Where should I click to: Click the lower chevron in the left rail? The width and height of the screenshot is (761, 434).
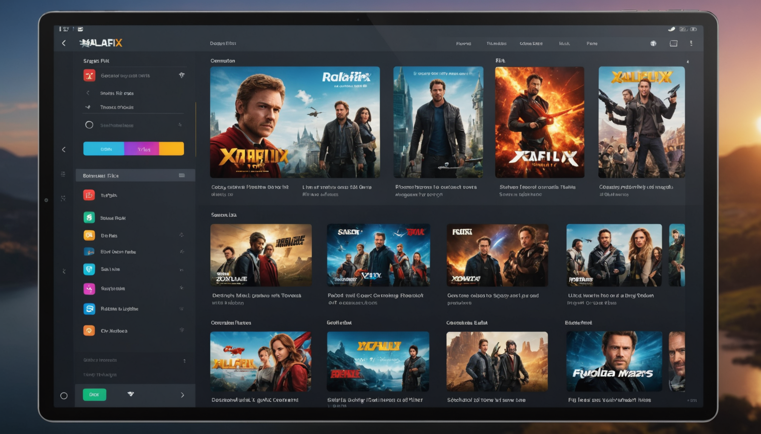coord(64,271)
